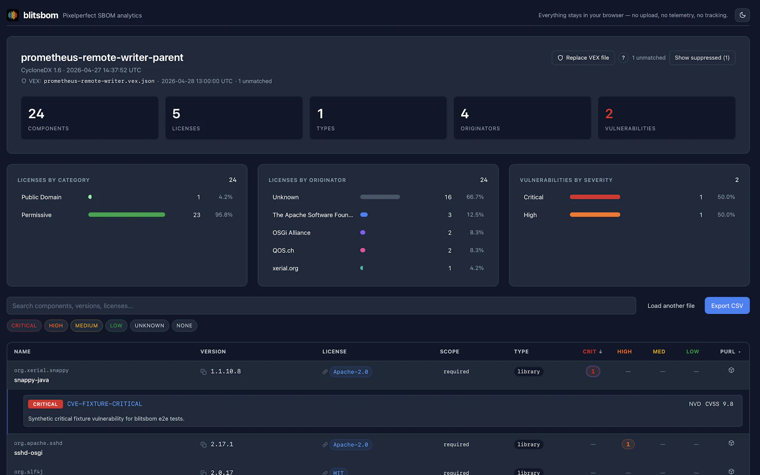
Task: Open license link icon for snappy-java
Action: tap(325, 372)
